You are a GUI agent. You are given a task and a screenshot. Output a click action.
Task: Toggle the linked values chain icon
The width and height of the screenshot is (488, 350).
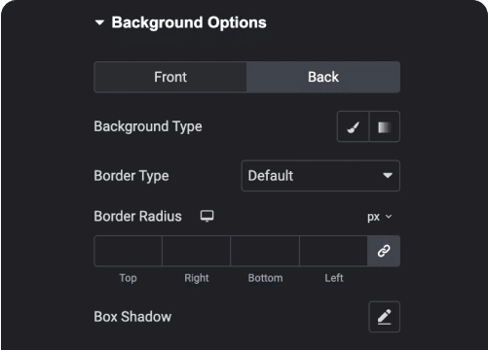pos(384,251)
